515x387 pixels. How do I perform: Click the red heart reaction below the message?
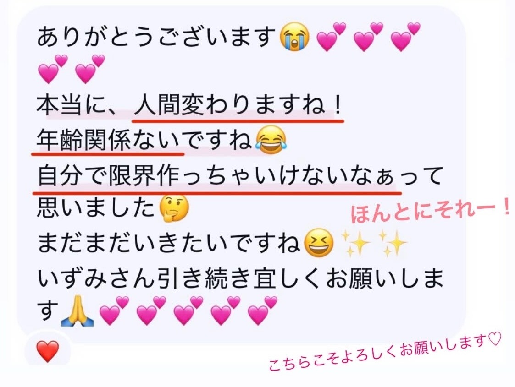[x=48, y=351]
